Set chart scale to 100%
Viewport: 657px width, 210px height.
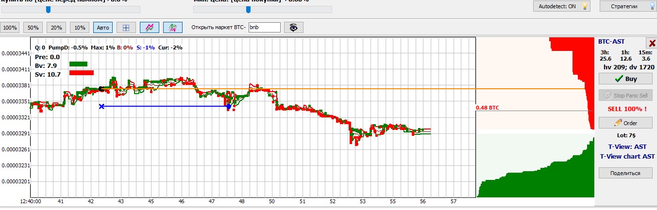click(10, 28)
